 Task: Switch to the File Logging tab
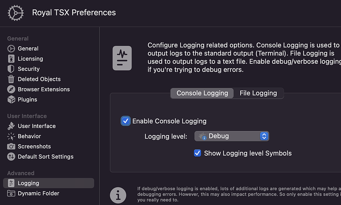click(258, 93)
